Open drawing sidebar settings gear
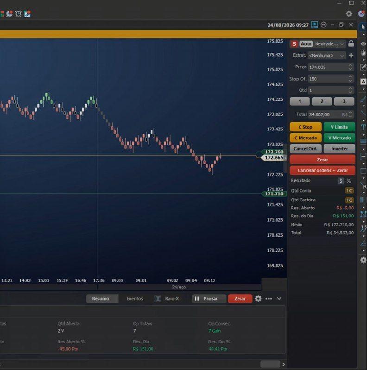Screen dimensions: 367x370 coord(363,260)
